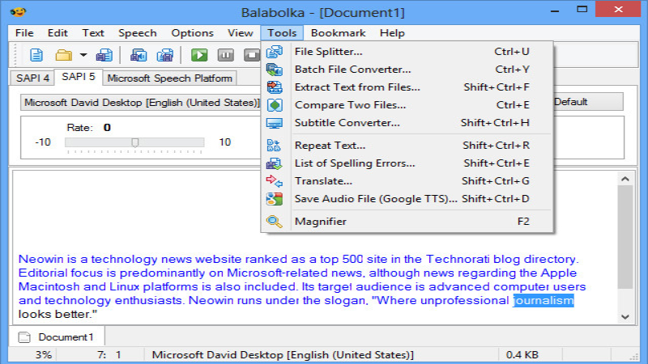Click the Document1 tab page icon

[x=24, y=337]
